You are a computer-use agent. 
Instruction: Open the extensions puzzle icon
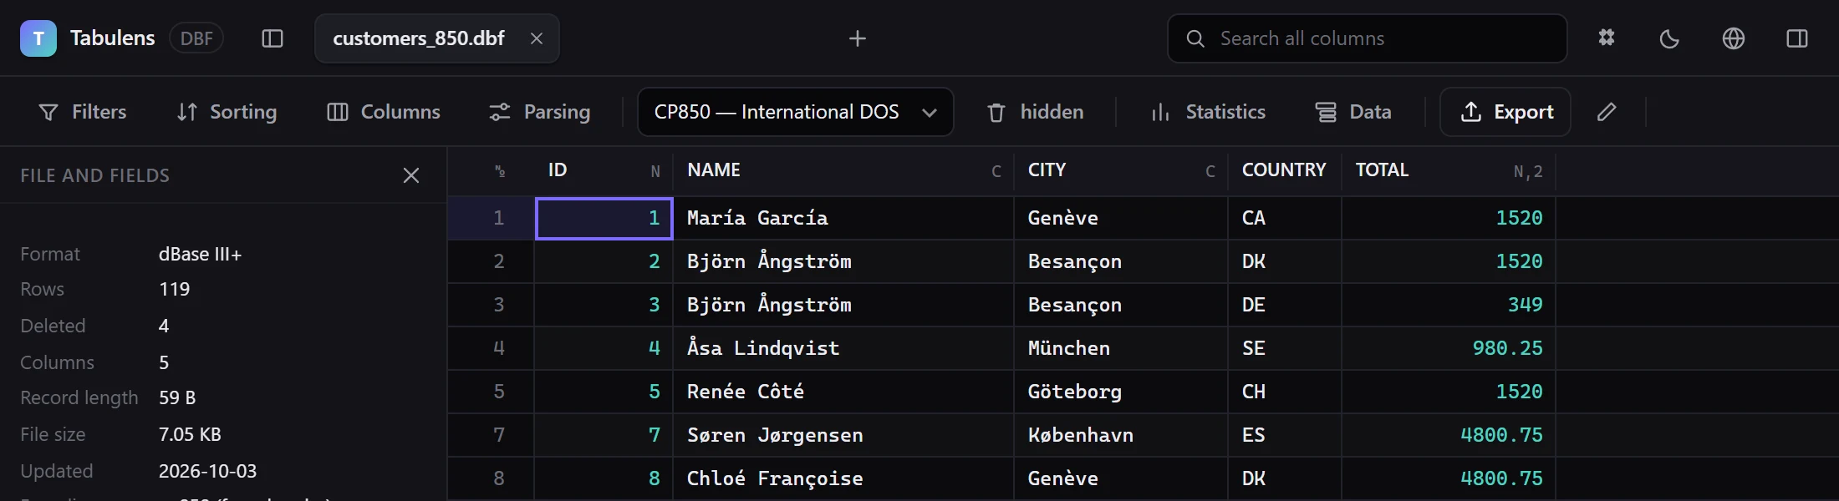pyautogui.click(x=1607, y=38)
